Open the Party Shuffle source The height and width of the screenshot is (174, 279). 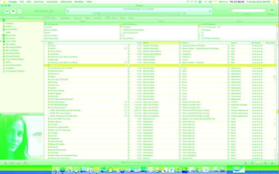(11, 29)
